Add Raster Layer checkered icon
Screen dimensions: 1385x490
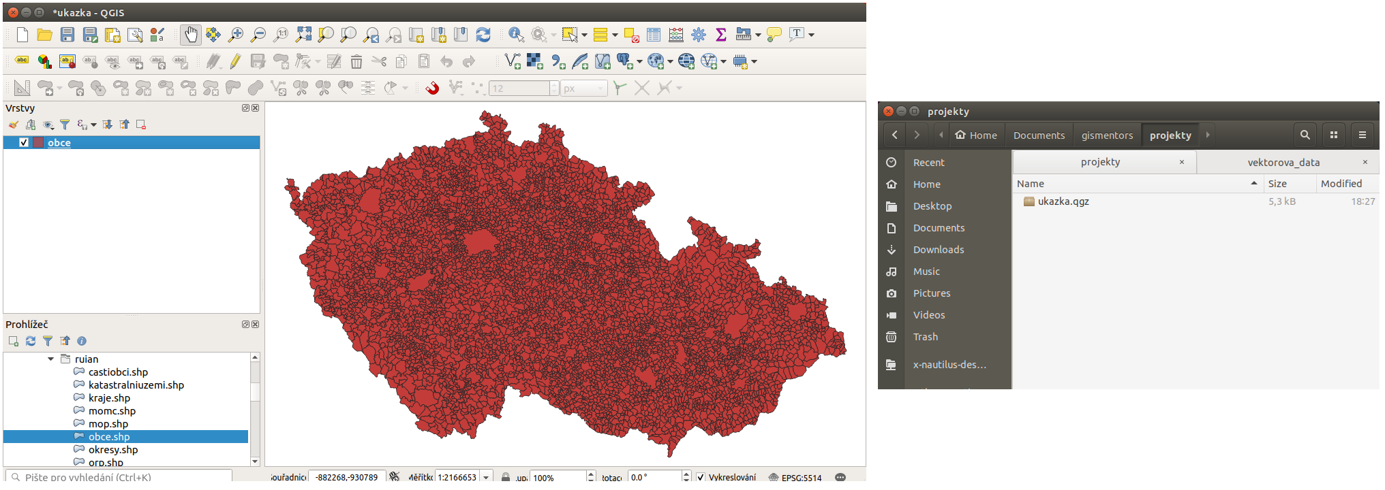coord(535,61)
